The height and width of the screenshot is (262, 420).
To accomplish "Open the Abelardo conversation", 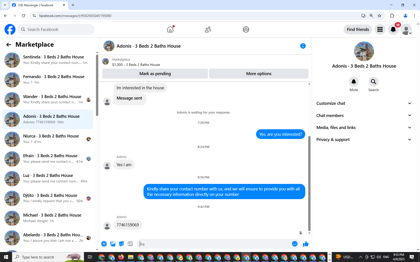I will (47, 238).
